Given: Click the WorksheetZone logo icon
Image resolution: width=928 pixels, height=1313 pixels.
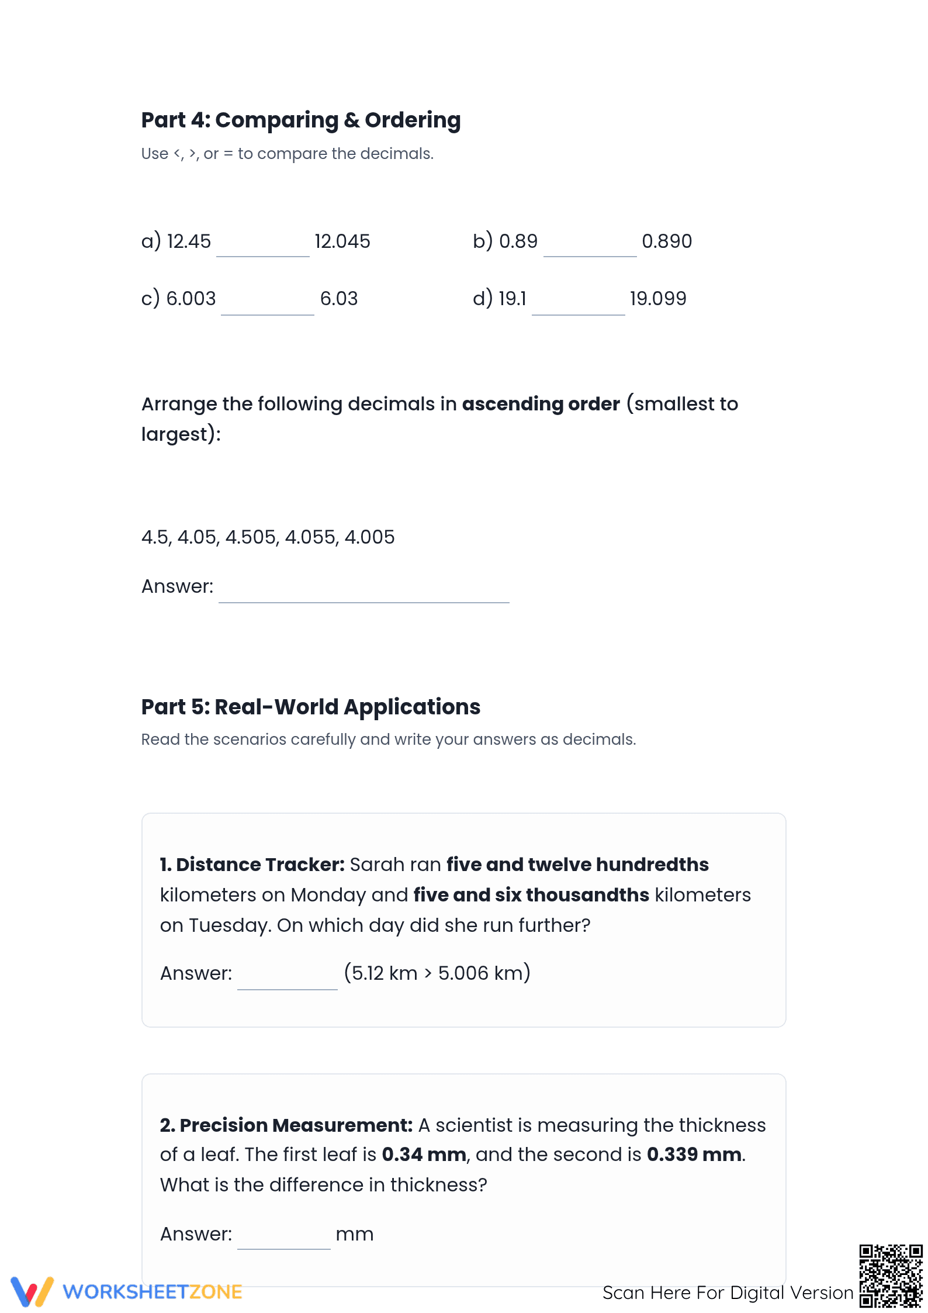Looking at the screenshot, I should [32, 1291].
